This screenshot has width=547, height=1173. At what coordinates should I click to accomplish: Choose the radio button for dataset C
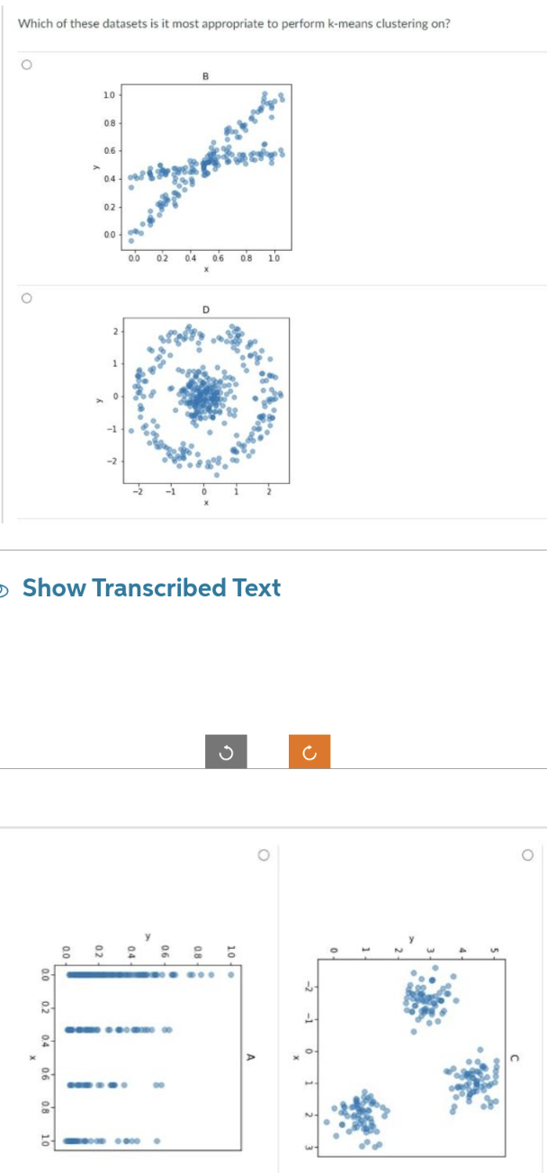[x=527, y=855]
